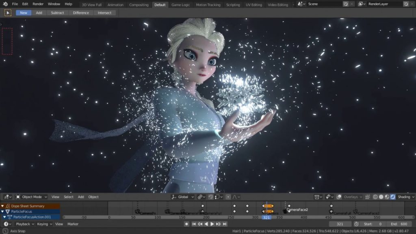Open the Render menu
This screenshot has width=416, height=234.
[38, 4]
